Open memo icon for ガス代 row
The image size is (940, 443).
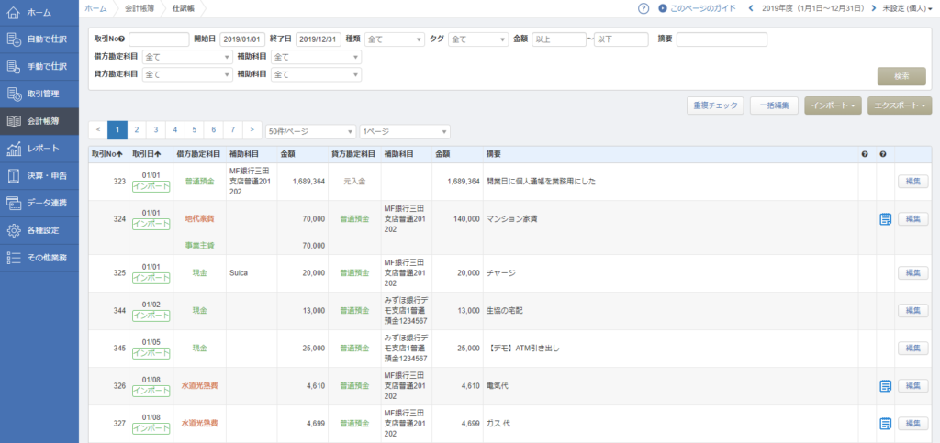point(885,424)
